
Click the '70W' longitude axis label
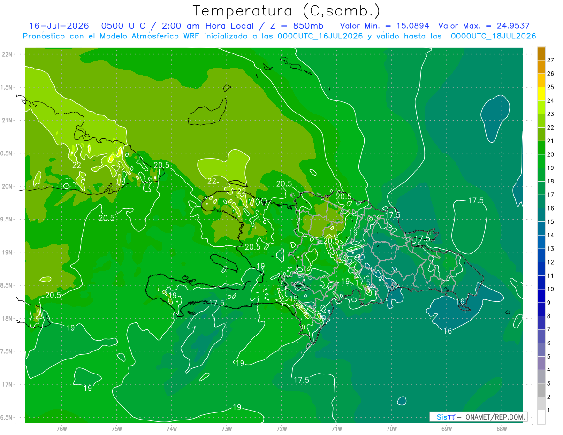pos(392,429)
